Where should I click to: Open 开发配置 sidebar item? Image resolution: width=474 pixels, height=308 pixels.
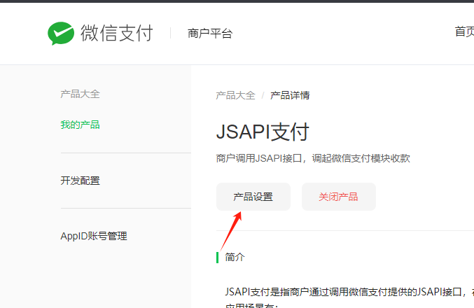[x=80, y=181]
